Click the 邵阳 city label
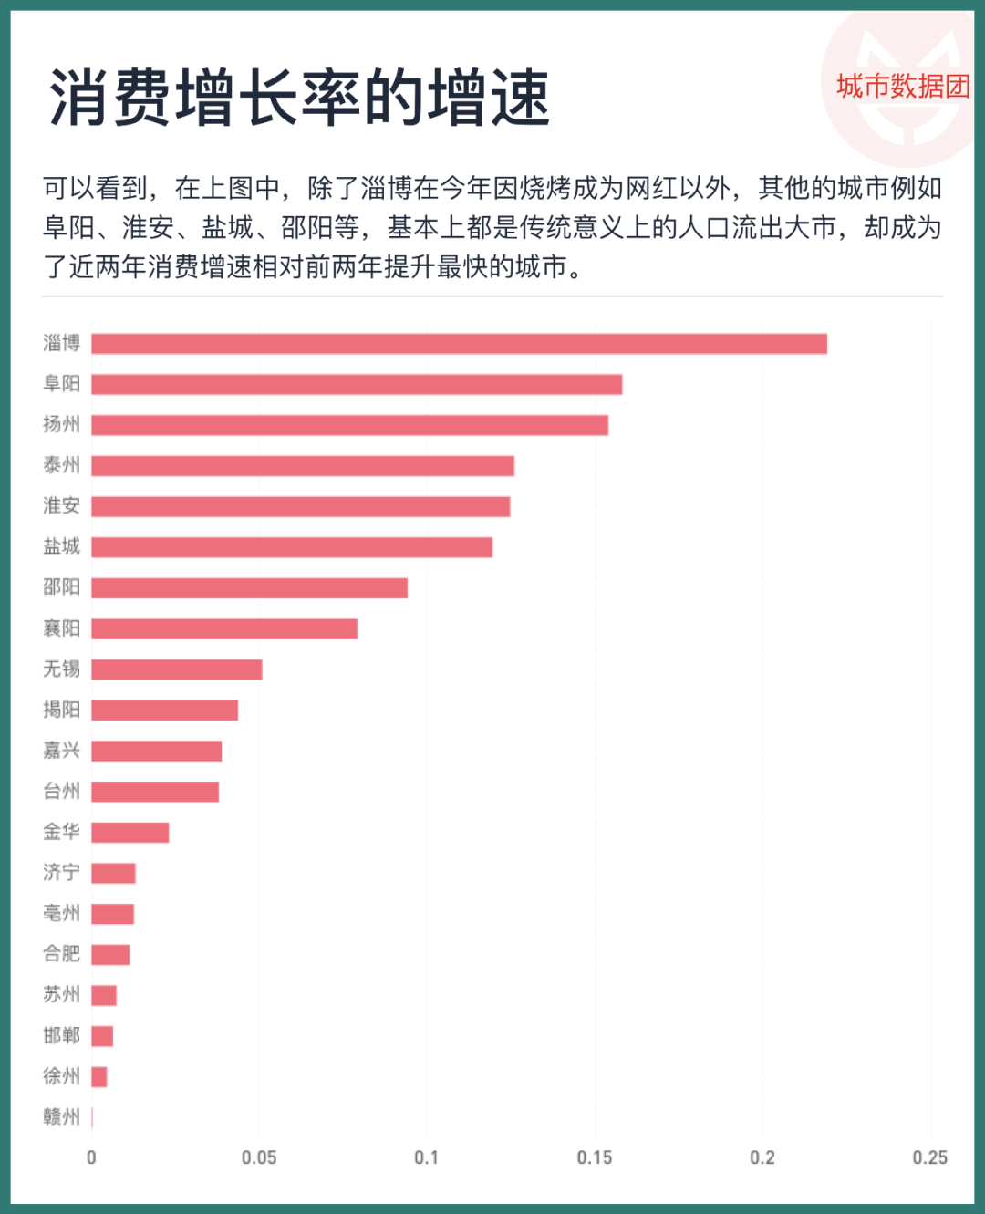Image resolution: width=985 pixels, height=1214 pixels. [x=61, y=587]
